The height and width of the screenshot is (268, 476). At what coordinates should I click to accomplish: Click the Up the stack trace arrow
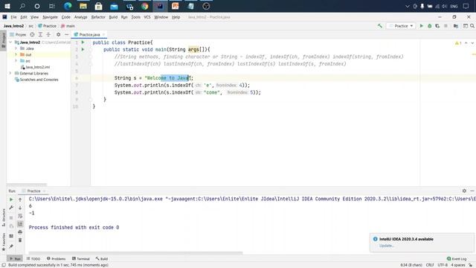pos(20,200)
